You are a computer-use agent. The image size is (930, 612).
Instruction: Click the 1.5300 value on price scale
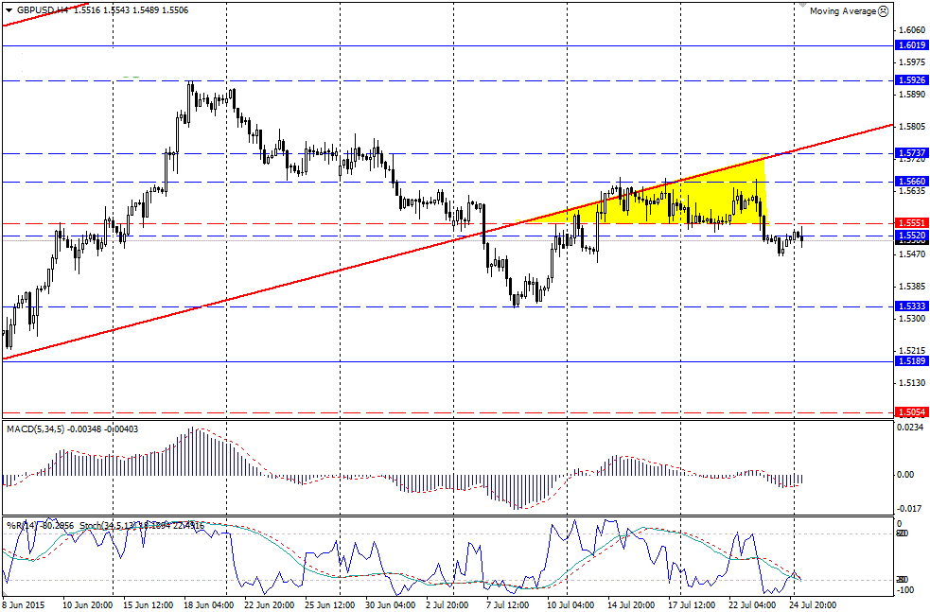[912, 319]
